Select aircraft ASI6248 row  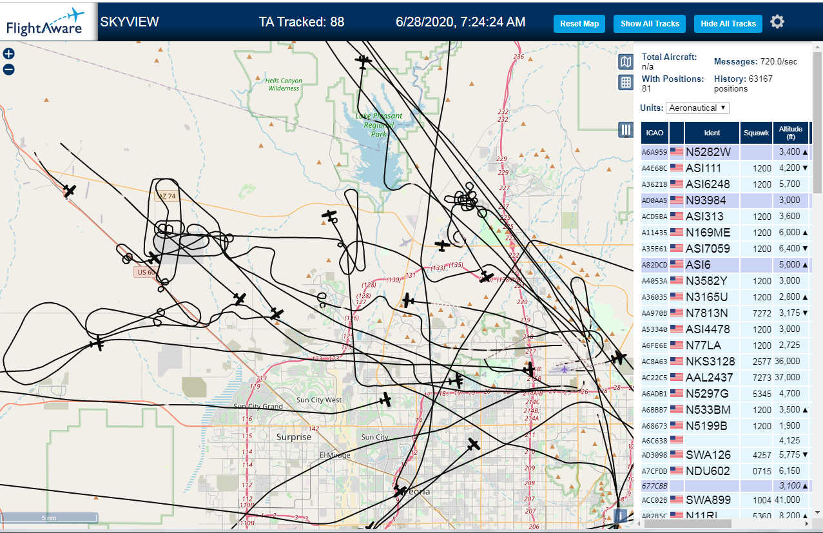(725, 184)
